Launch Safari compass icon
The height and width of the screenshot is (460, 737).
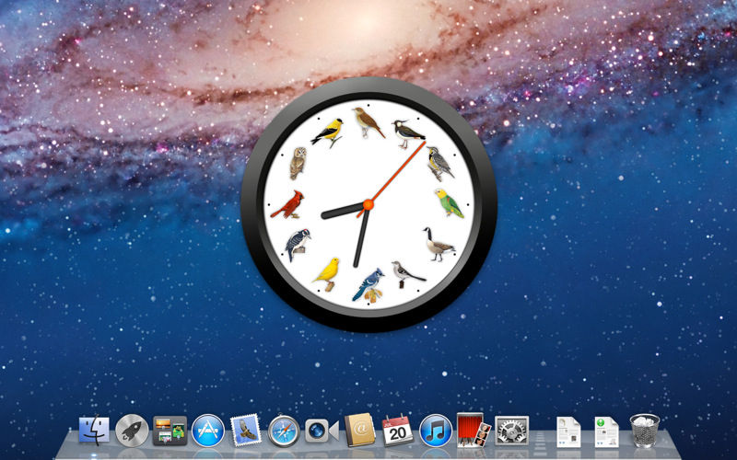pyautogui.click(x=284, y=431)
